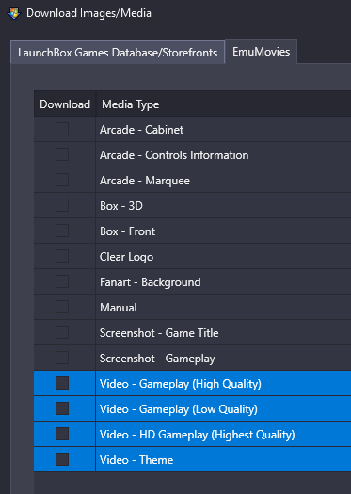
Task: Check the Video - Theme checkbox
Action: [x=62, y=460]
